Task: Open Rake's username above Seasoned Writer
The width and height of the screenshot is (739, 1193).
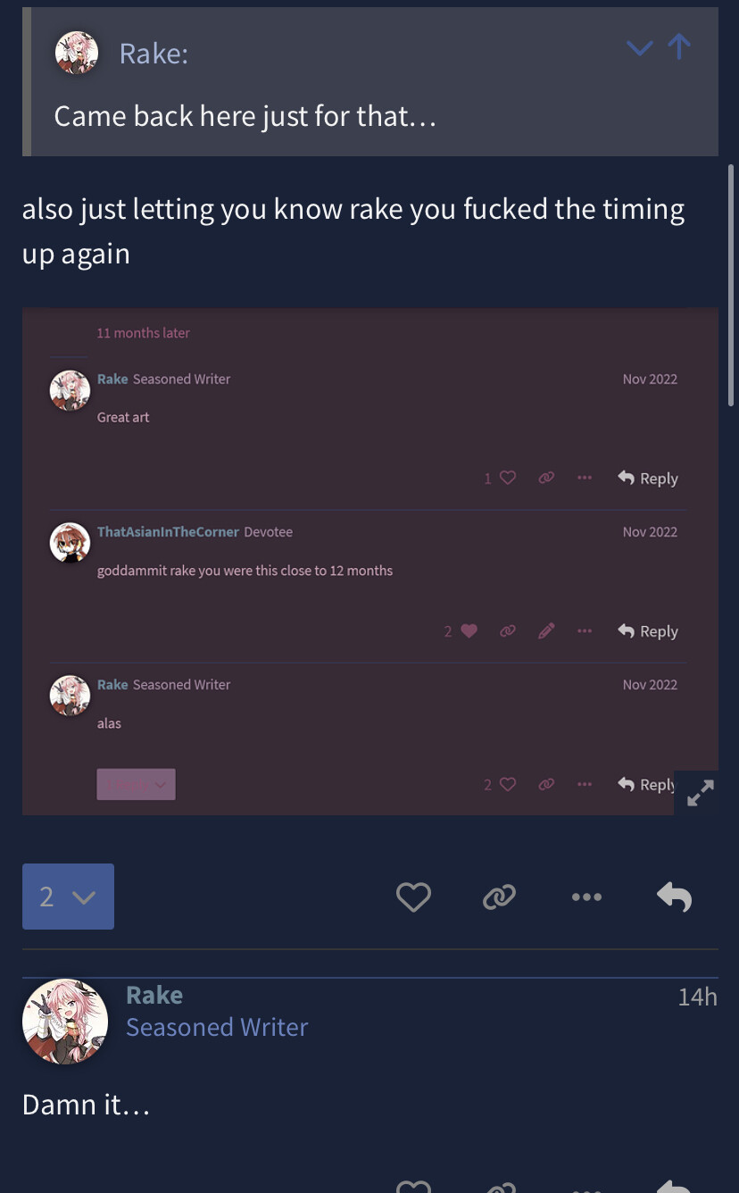Action: pyautogui.click(x=154, y=995)
